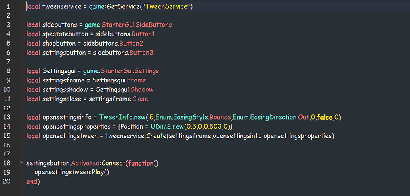Click Close on line 11
410x196 pixels.
140,99
